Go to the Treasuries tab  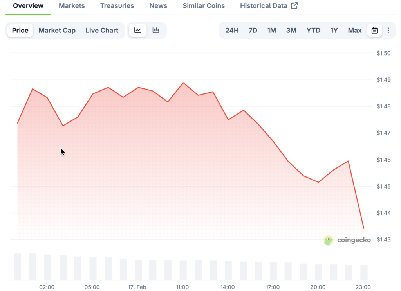coord(117,6)
